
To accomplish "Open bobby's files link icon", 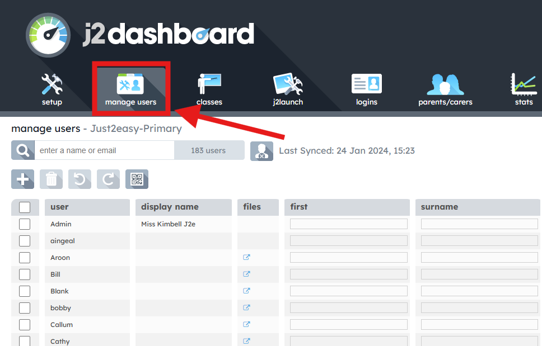I will coord(246,307).
